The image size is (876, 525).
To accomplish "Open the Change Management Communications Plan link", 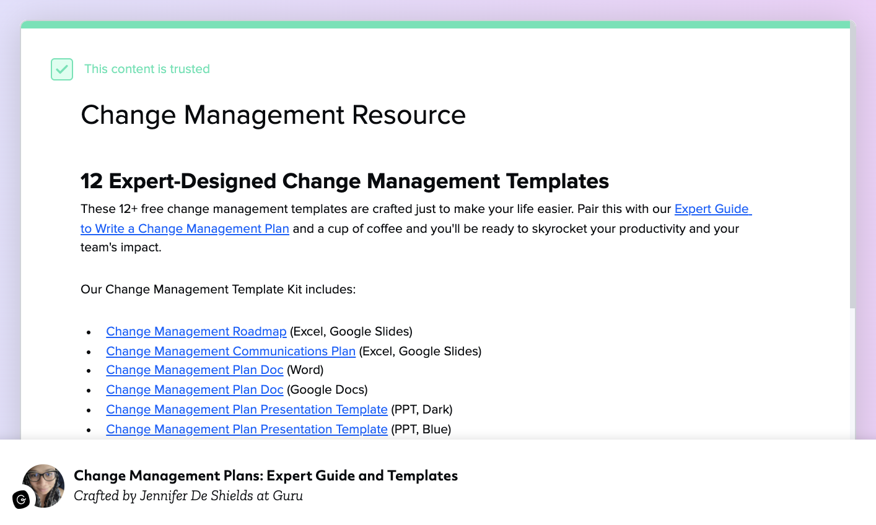I will tap(230, 351).
